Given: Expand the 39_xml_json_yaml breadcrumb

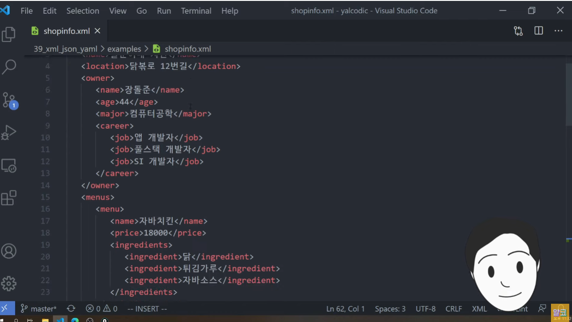Looking at the screenshot, I should point(65,49).
